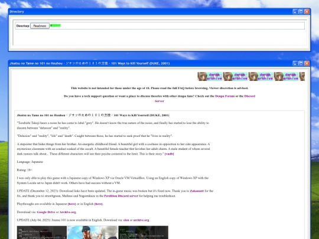Click the green marquee text in the Directory window
Viewport: 319px width, 239px height.
(56, 25)
